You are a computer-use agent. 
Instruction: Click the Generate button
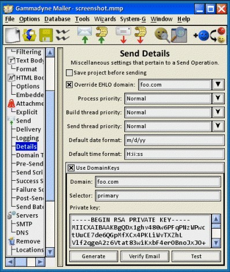pos(94,256)
